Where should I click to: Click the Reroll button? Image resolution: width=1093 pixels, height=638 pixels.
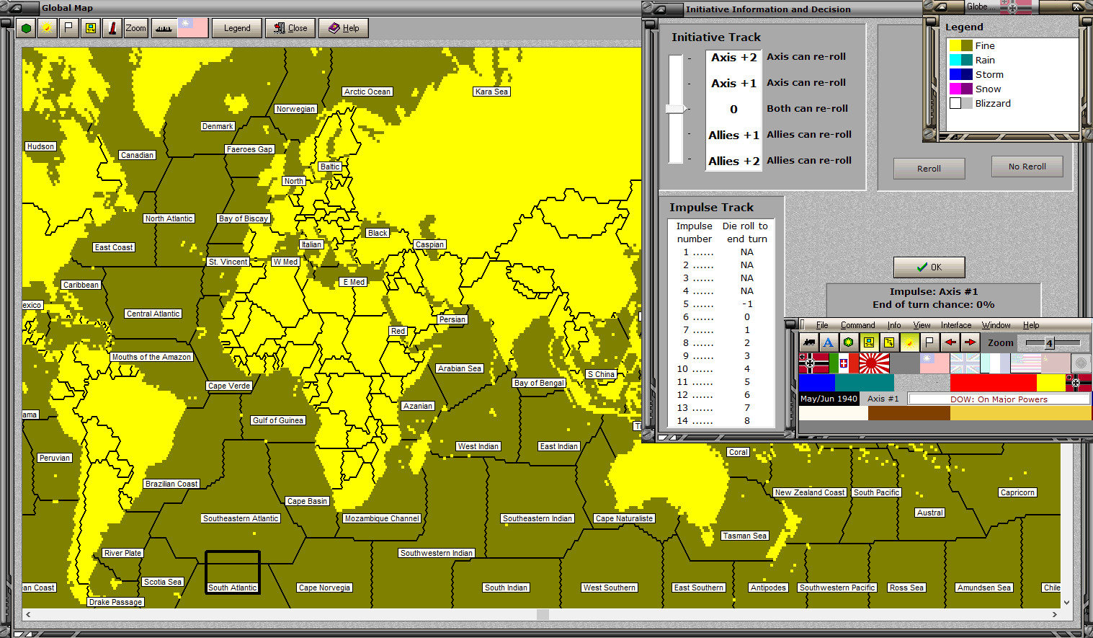[x=929, y=169]
